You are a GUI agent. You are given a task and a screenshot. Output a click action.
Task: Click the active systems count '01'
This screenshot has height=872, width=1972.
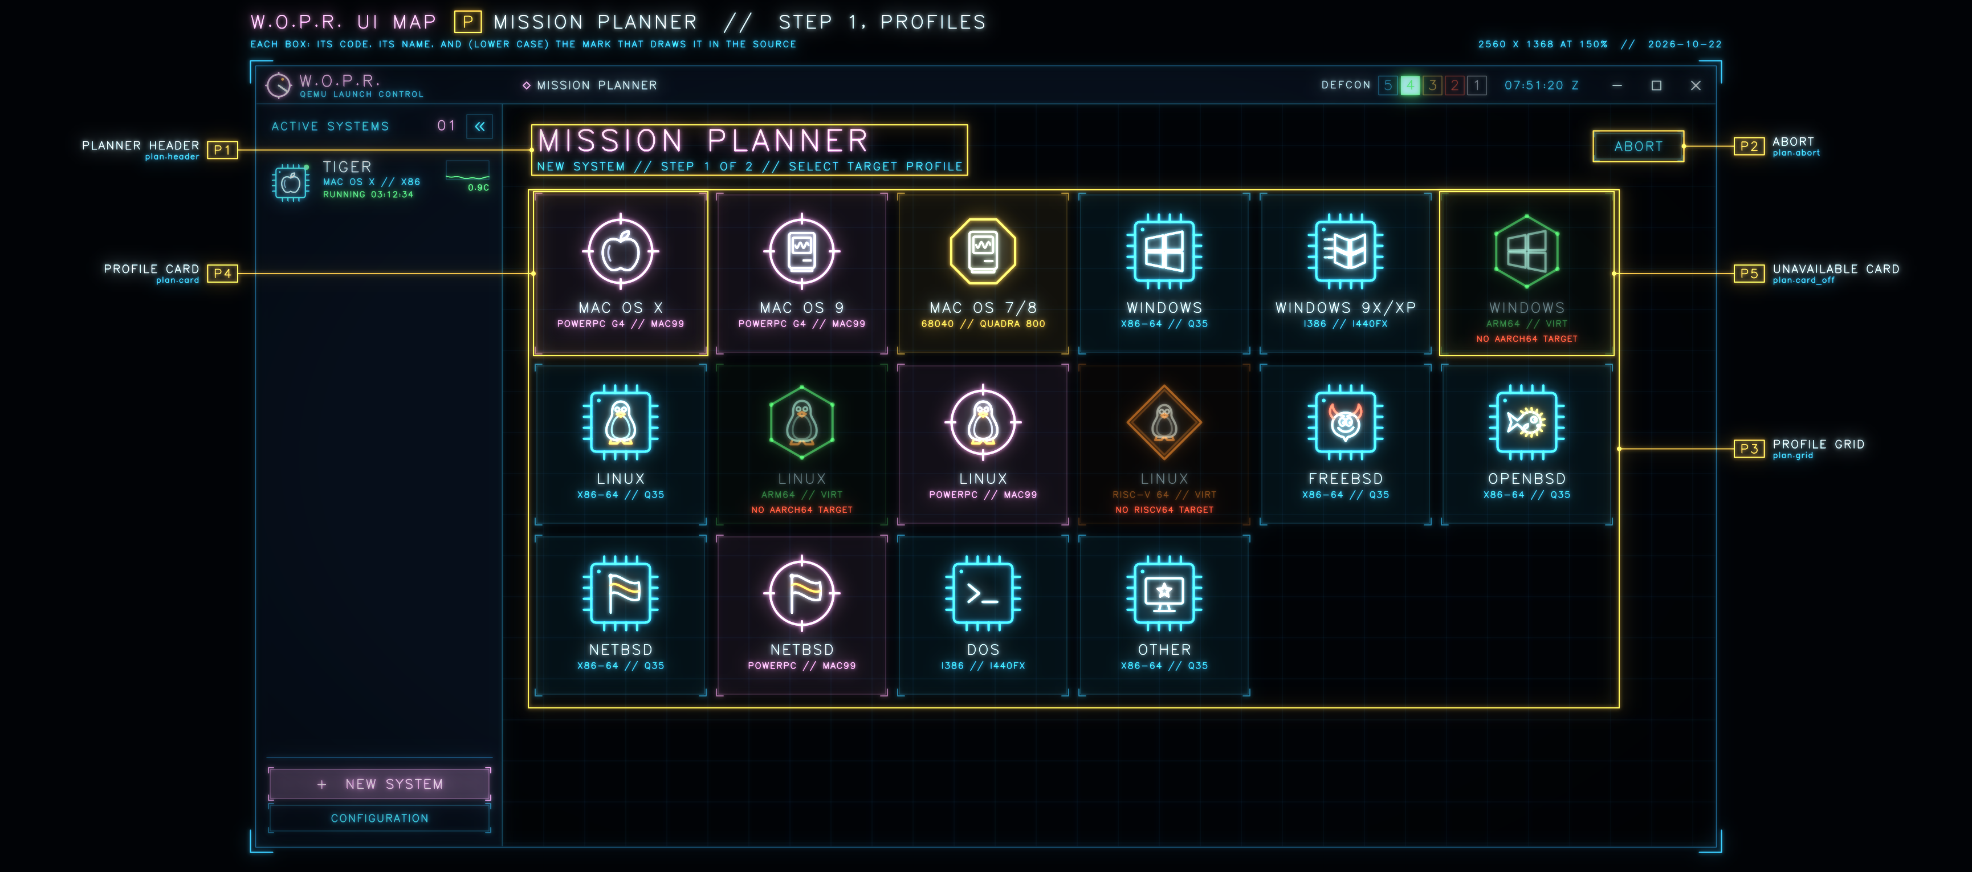point(446,125)
